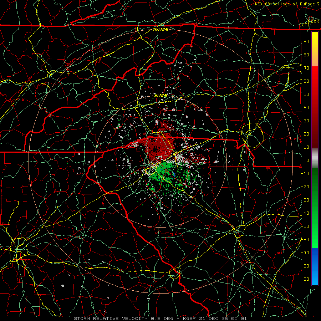Click the -50 value on velocity scale

tap(305, 226)
